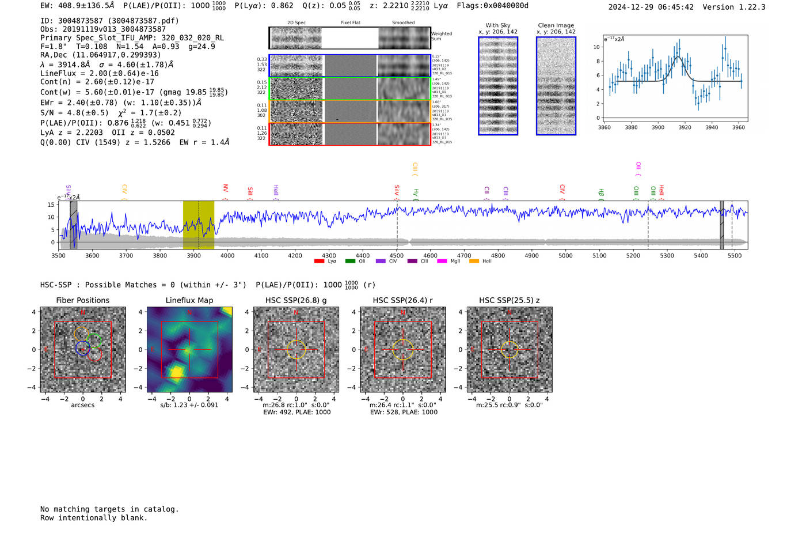Click the 'Primary Spec_Slot_IFU_AMP: 320_032_020_RL' line
Viewport: 806px width, 549px height.
pos(132,38)
